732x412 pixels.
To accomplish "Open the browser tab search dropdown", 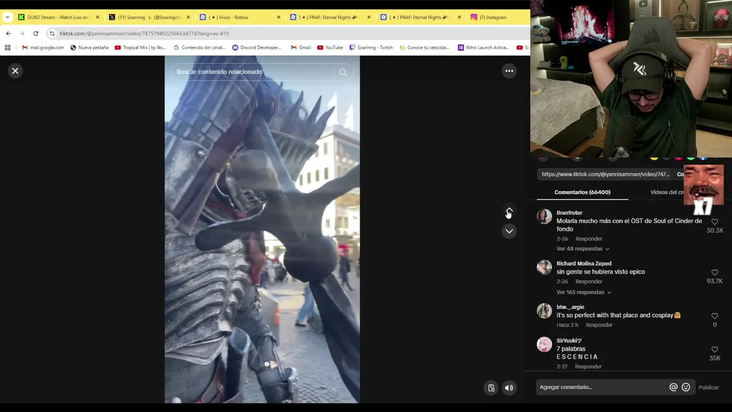I will point(7,17).
